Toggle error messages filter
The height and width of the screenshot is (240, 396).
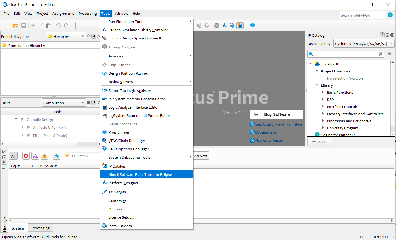click(26, 156)
